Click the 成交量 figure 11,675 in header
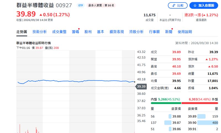This screenshot has height=133, width=221. (x=149, y=15)
